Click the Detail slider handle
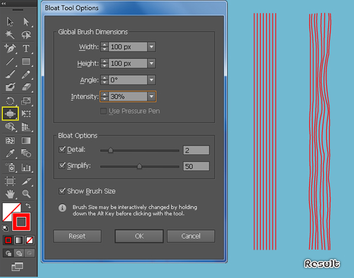The width and height of the screenshot is (354, 278). (110, 150)
